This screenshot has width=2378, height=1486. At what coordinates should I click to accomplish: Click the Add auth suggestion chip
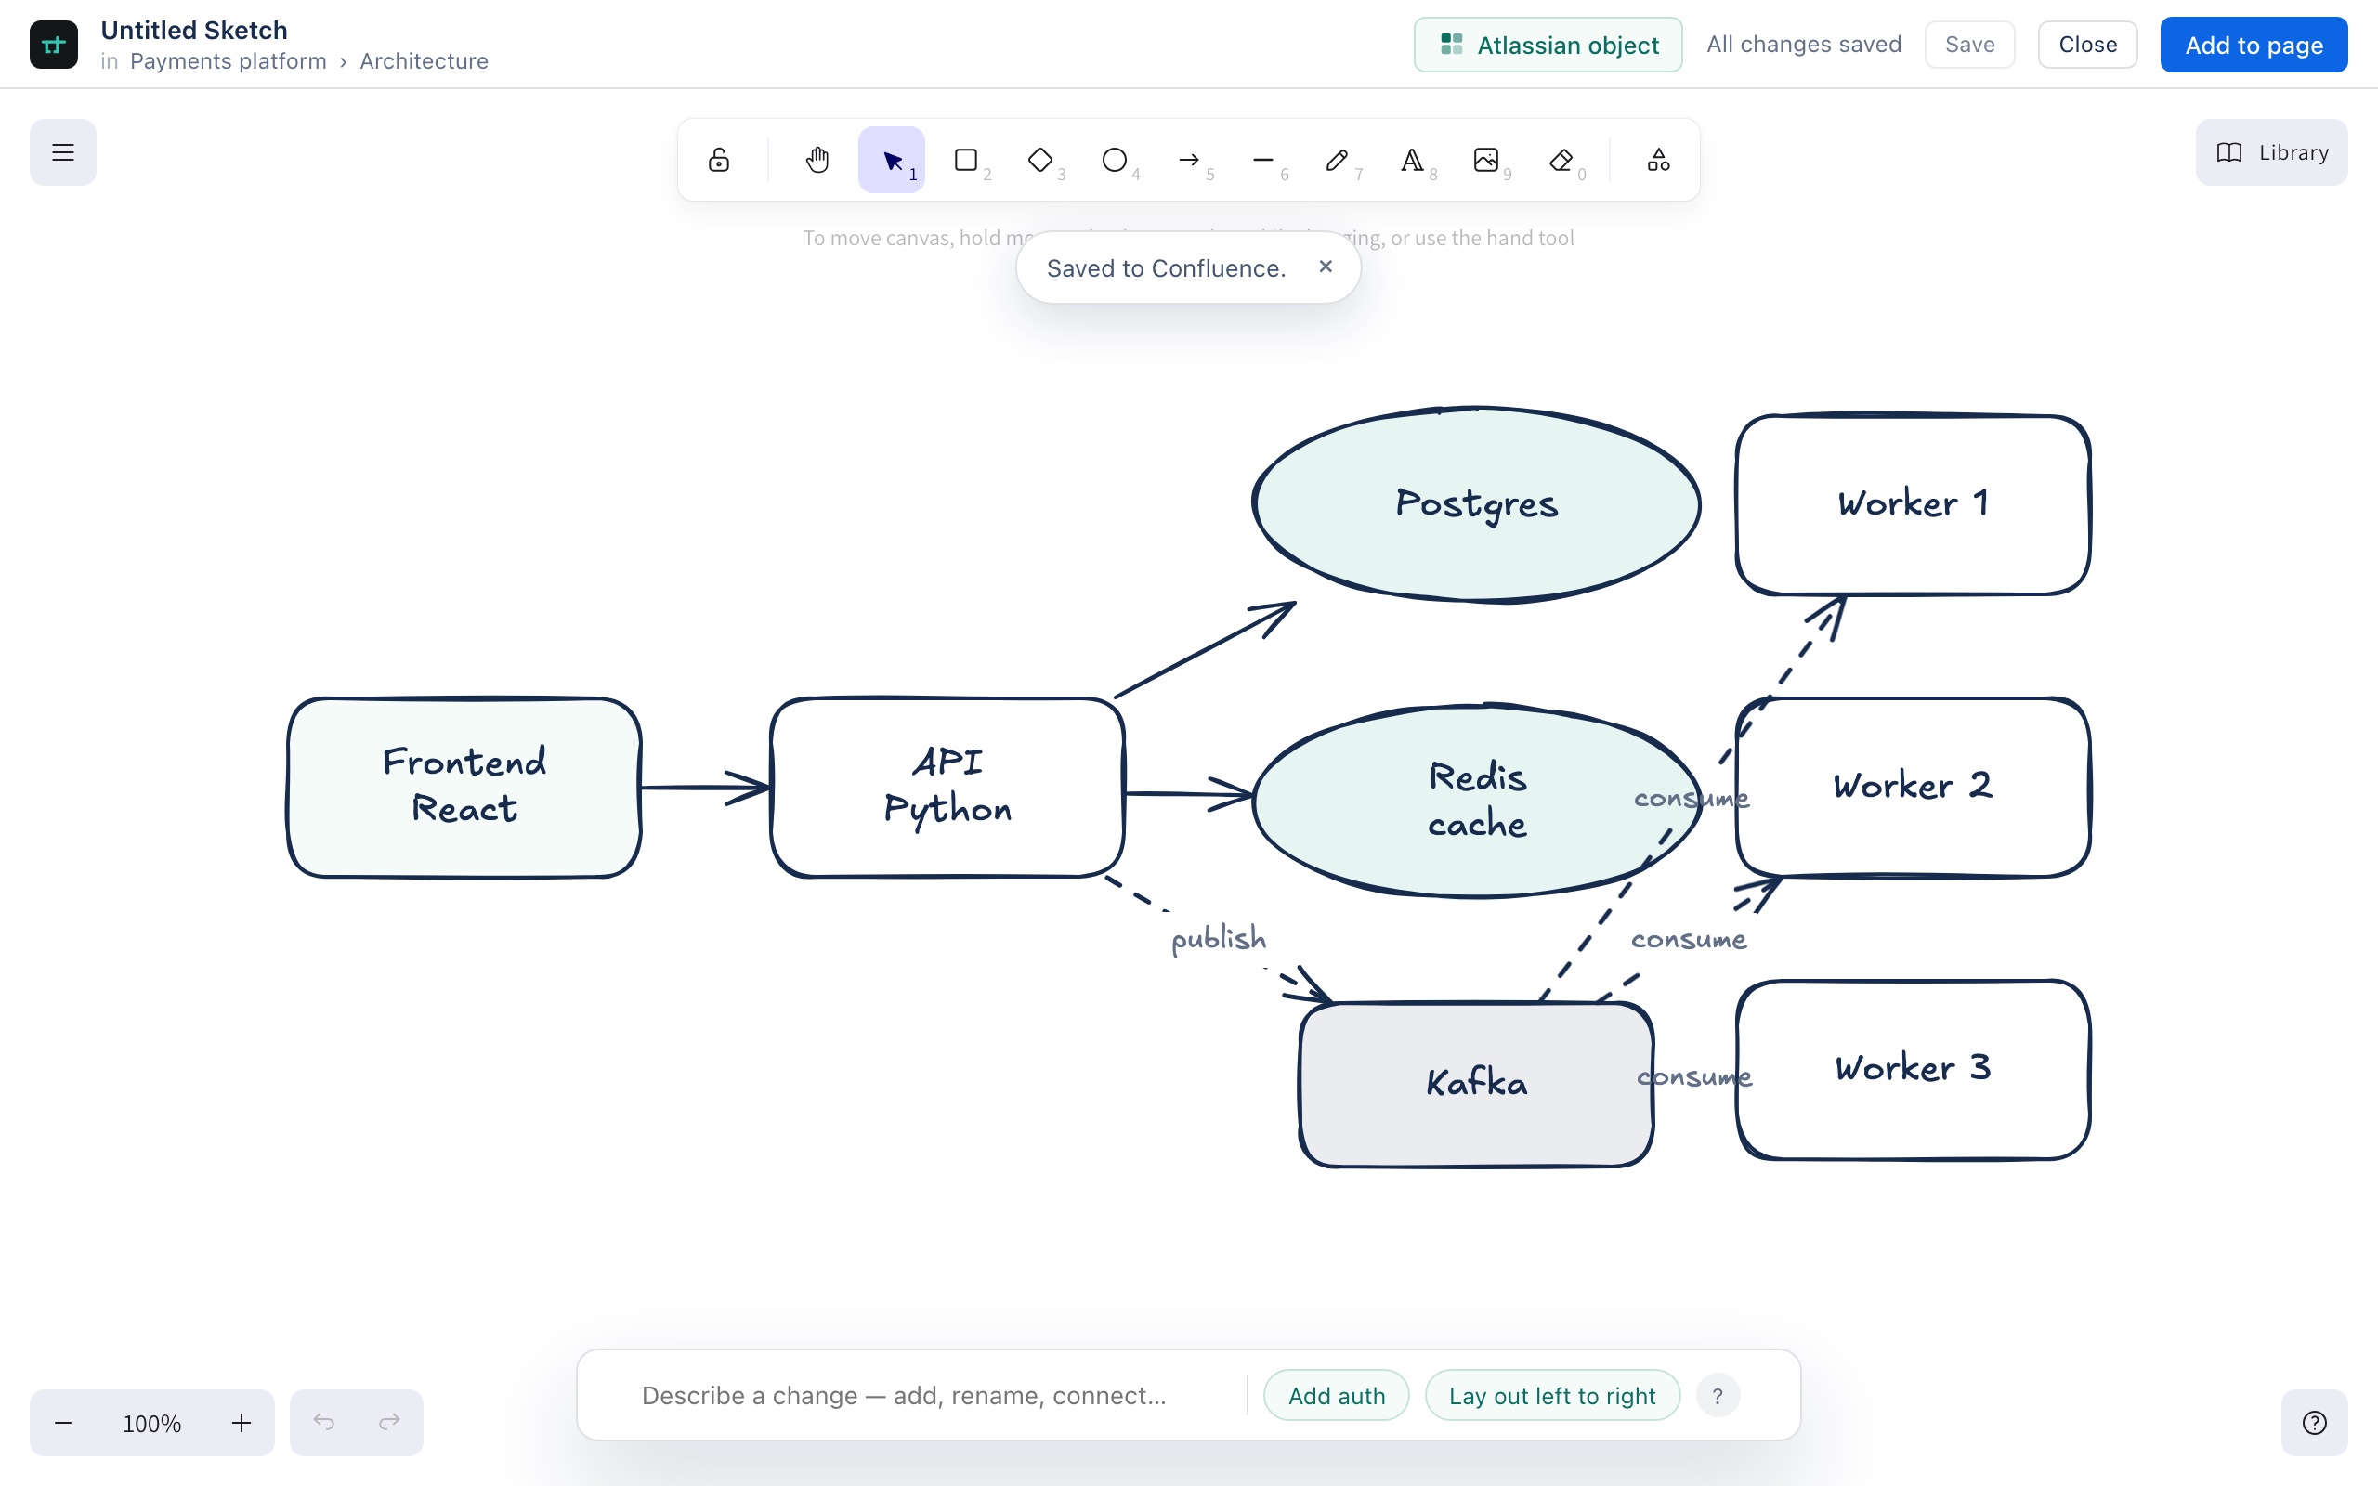point(1337,1396)
